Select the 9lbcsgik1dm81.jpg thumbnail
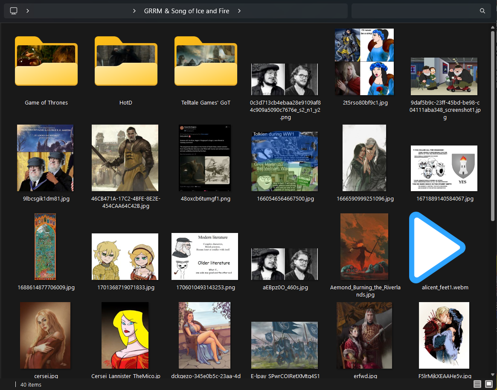The width and height of the screenshot is (497, 390). point(45,158)
